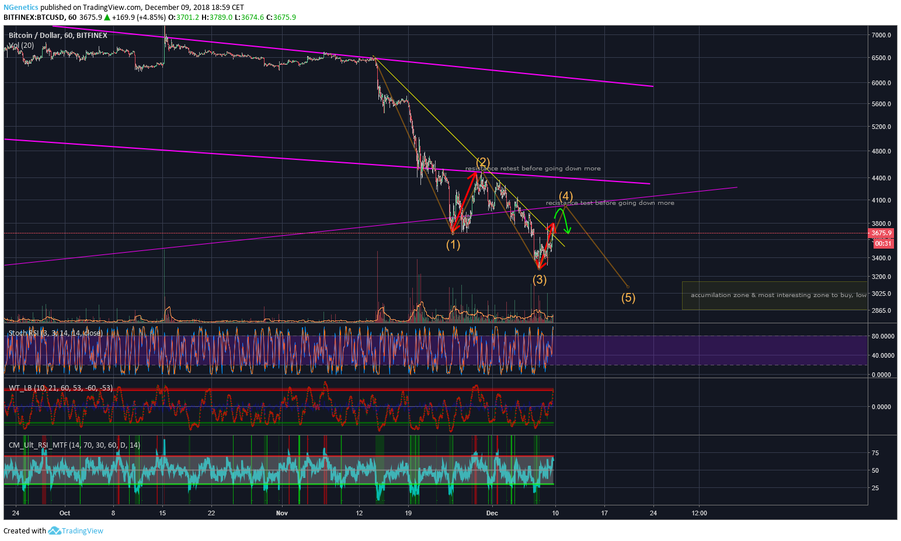Select the wave (2) label
This screenshot has width=901, height=541.
482,162
